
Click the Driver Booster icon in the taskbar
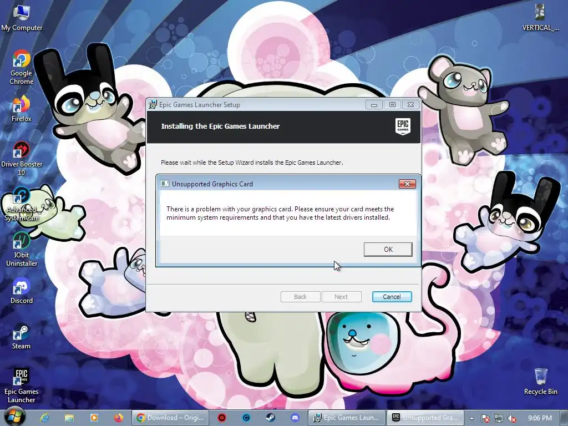pyautogui.click(x=222, y=418)
